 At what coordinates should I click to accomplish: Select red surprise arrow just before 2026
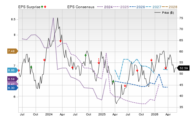click(151, 60)
